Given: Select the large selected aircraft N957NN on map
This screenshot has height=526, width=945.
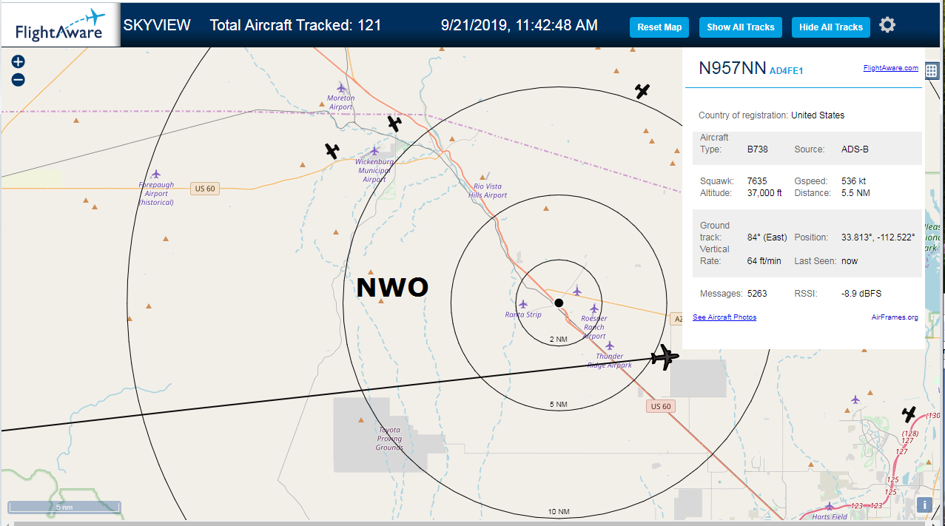Looking at the screenshot, I should click(665, 357).
